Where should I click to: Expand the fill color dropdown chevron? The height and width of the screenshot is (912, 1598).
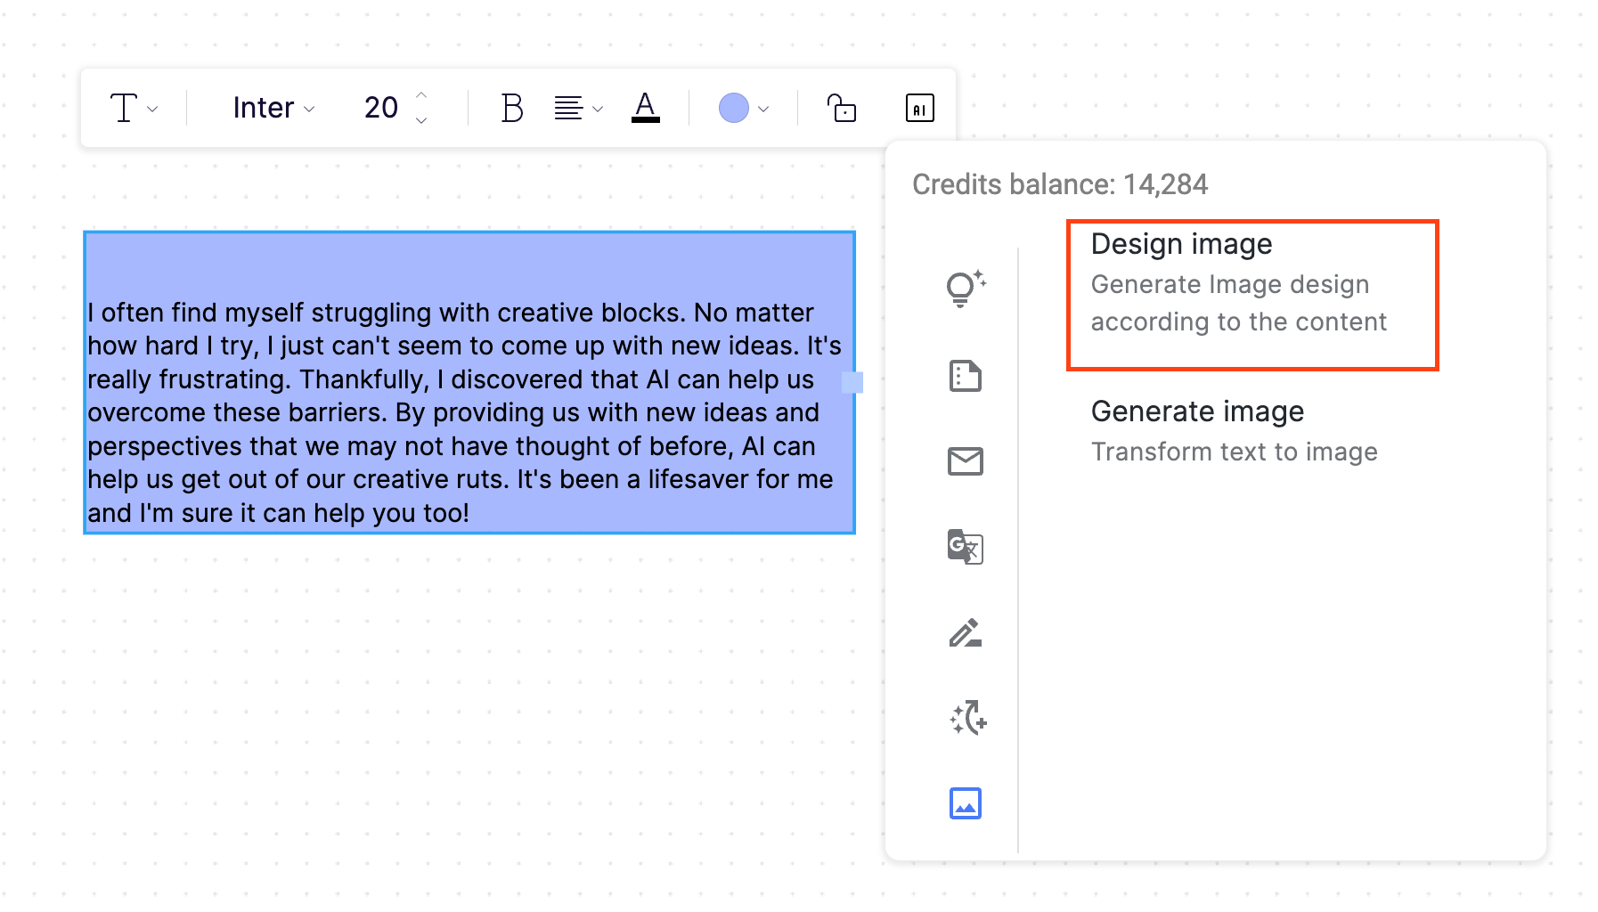[x=763, y=109]
